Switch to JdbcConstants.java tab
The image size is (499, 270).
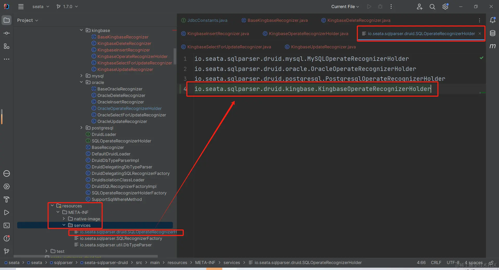pyautogui.click(x=204, y=20)
